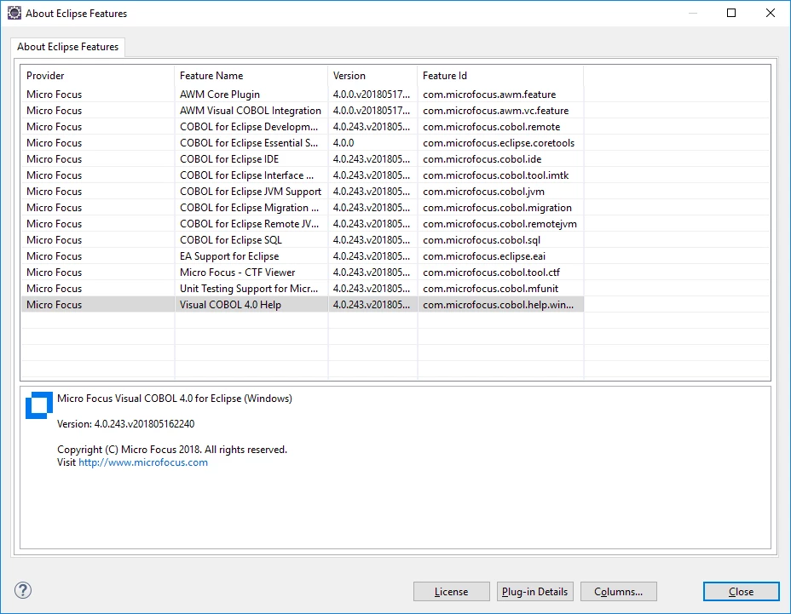Select COBOL for Eclipse JVM Support row
The image size is (791, 614).
(x=303, y=192)
